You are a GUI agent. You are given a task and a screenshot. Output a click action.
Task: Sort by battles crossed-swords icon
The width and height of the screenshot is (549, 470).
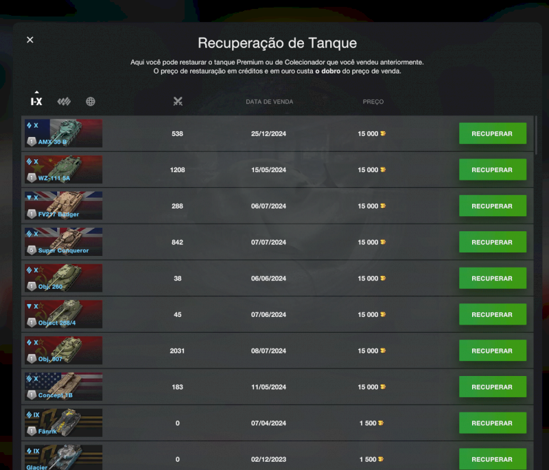pos(178,102)
